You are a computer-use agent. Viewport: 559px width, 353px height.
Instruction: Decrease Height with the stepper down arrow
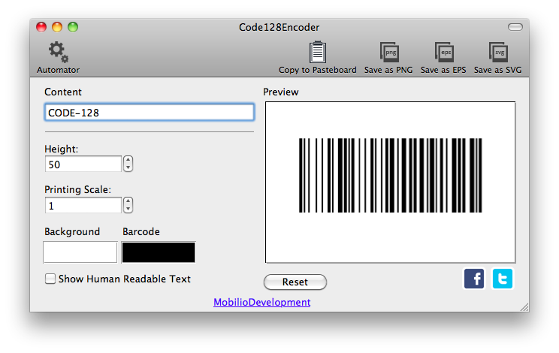(128, 167)
